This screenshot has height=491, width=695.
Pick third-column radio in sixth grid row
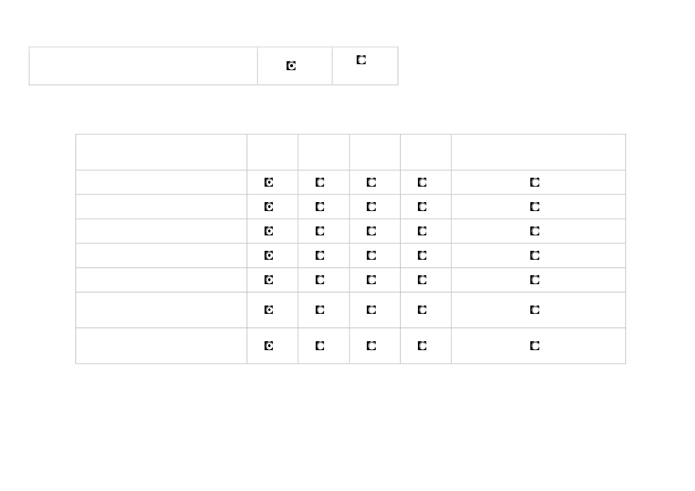pyautogui.click(x=372, y=310)
